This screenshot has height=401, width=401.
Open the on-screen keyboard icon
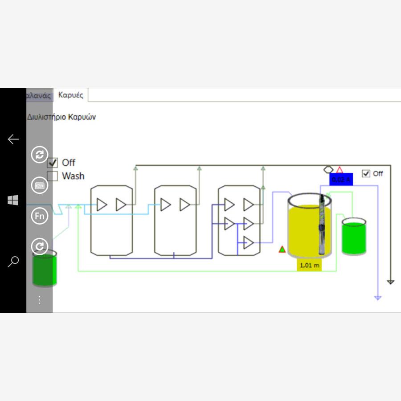coord(40,185)
